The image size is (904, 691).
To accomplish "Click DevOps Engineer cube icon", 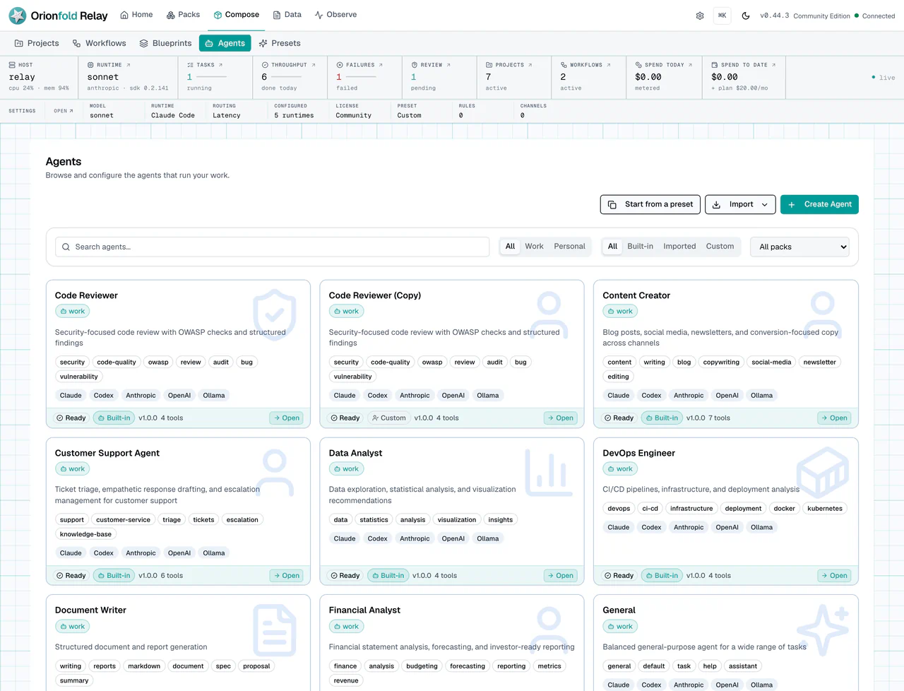I will click(823, 472).
